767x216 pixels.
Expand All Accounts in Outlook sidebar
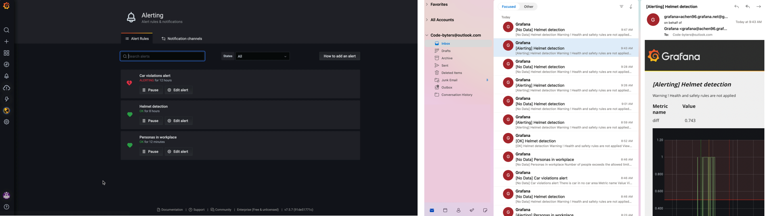coord(427,20)
